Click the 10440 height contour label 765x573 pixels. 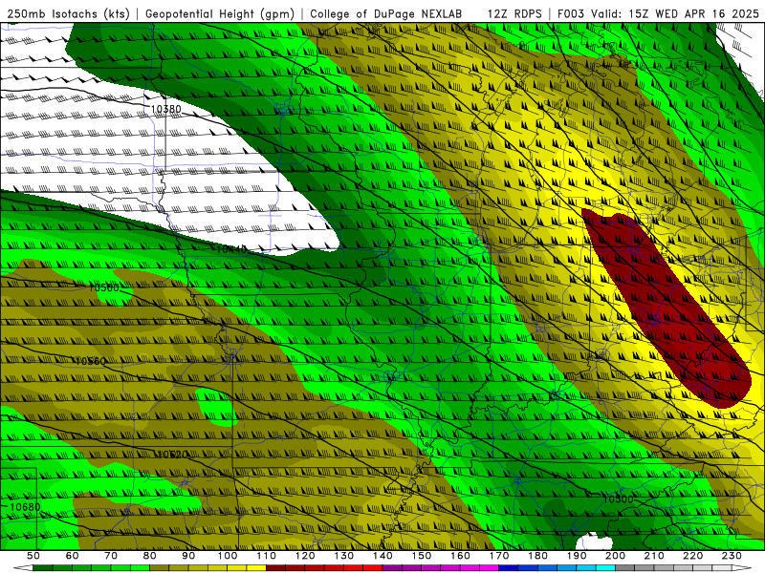click(x=231, y=249)
